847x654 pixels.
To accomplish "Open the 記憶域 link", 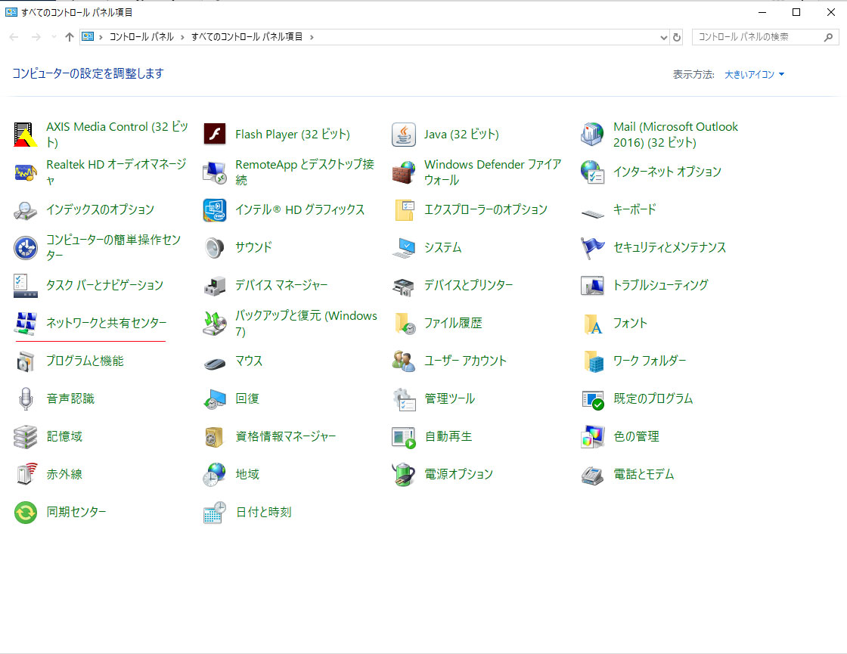I will (64, 436).
